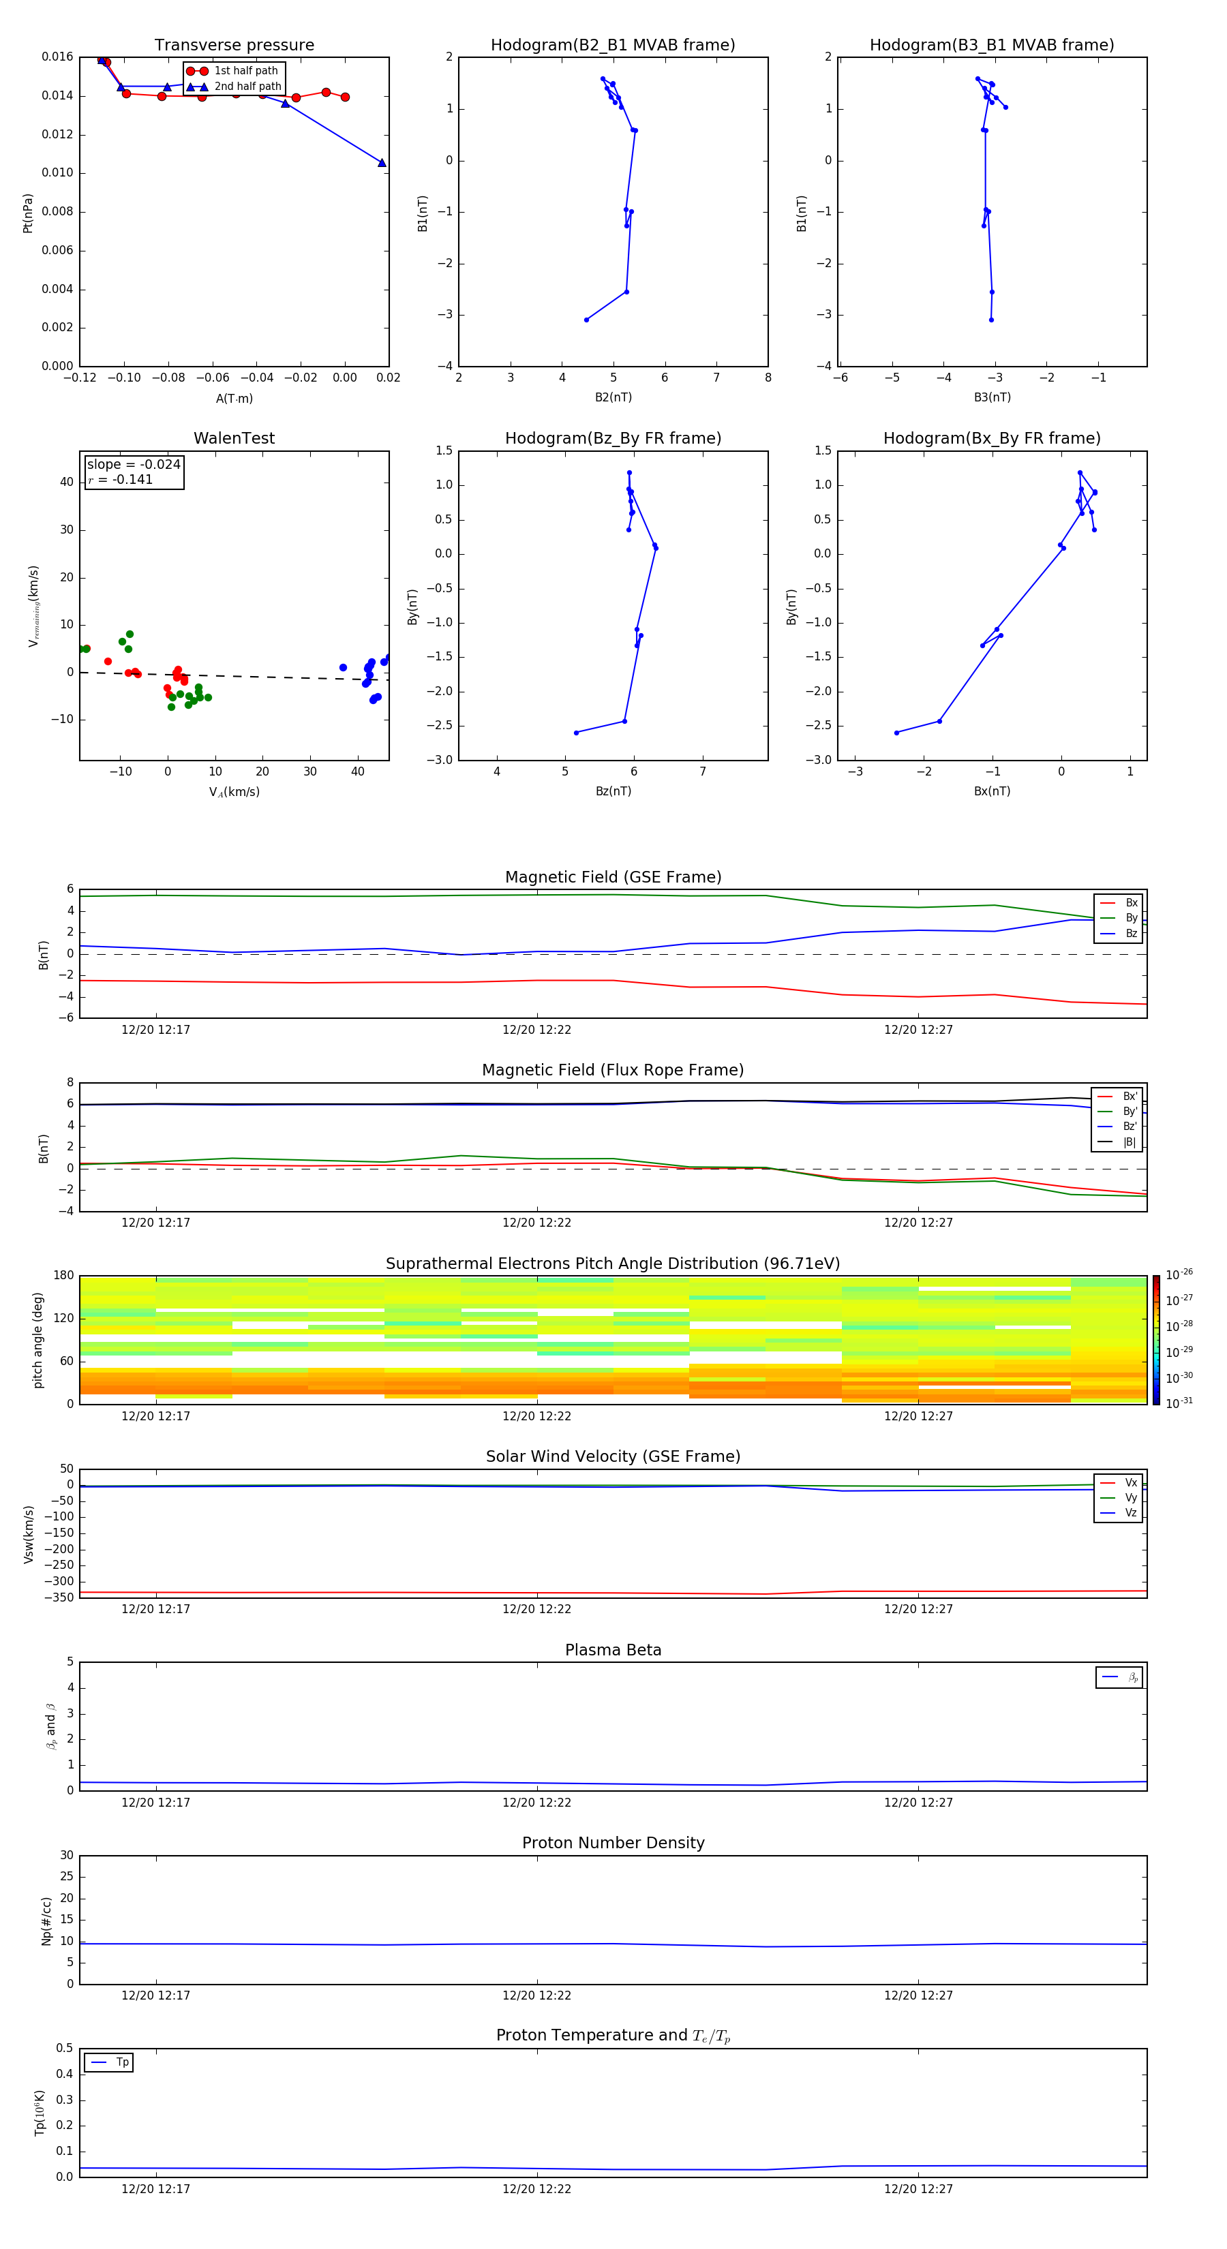Click the 'r = -0.141' annotation
Screen dimensions: 1227x2249
click(x=121, y=479)
